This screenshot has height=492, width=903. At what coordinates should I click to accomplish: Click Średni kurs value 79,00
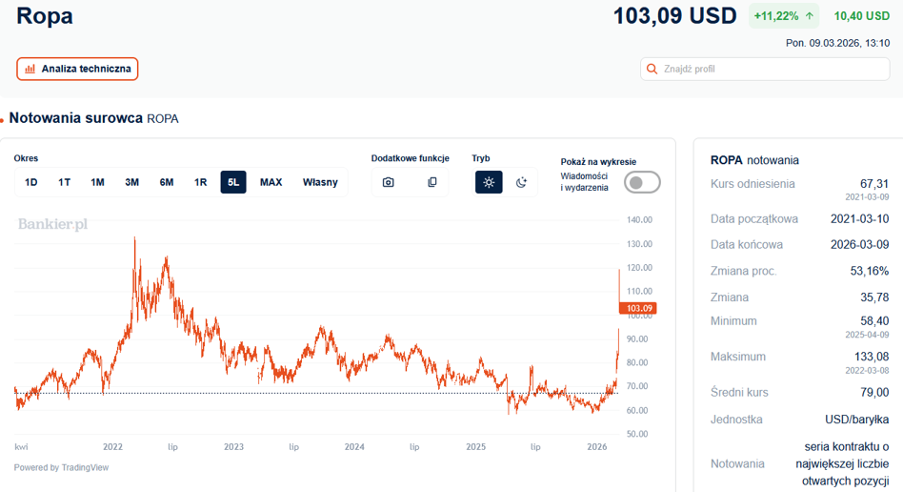874,392
